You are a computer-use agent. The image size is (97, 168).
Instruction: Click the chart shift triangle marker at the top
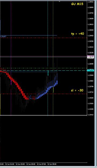[60, 1]
